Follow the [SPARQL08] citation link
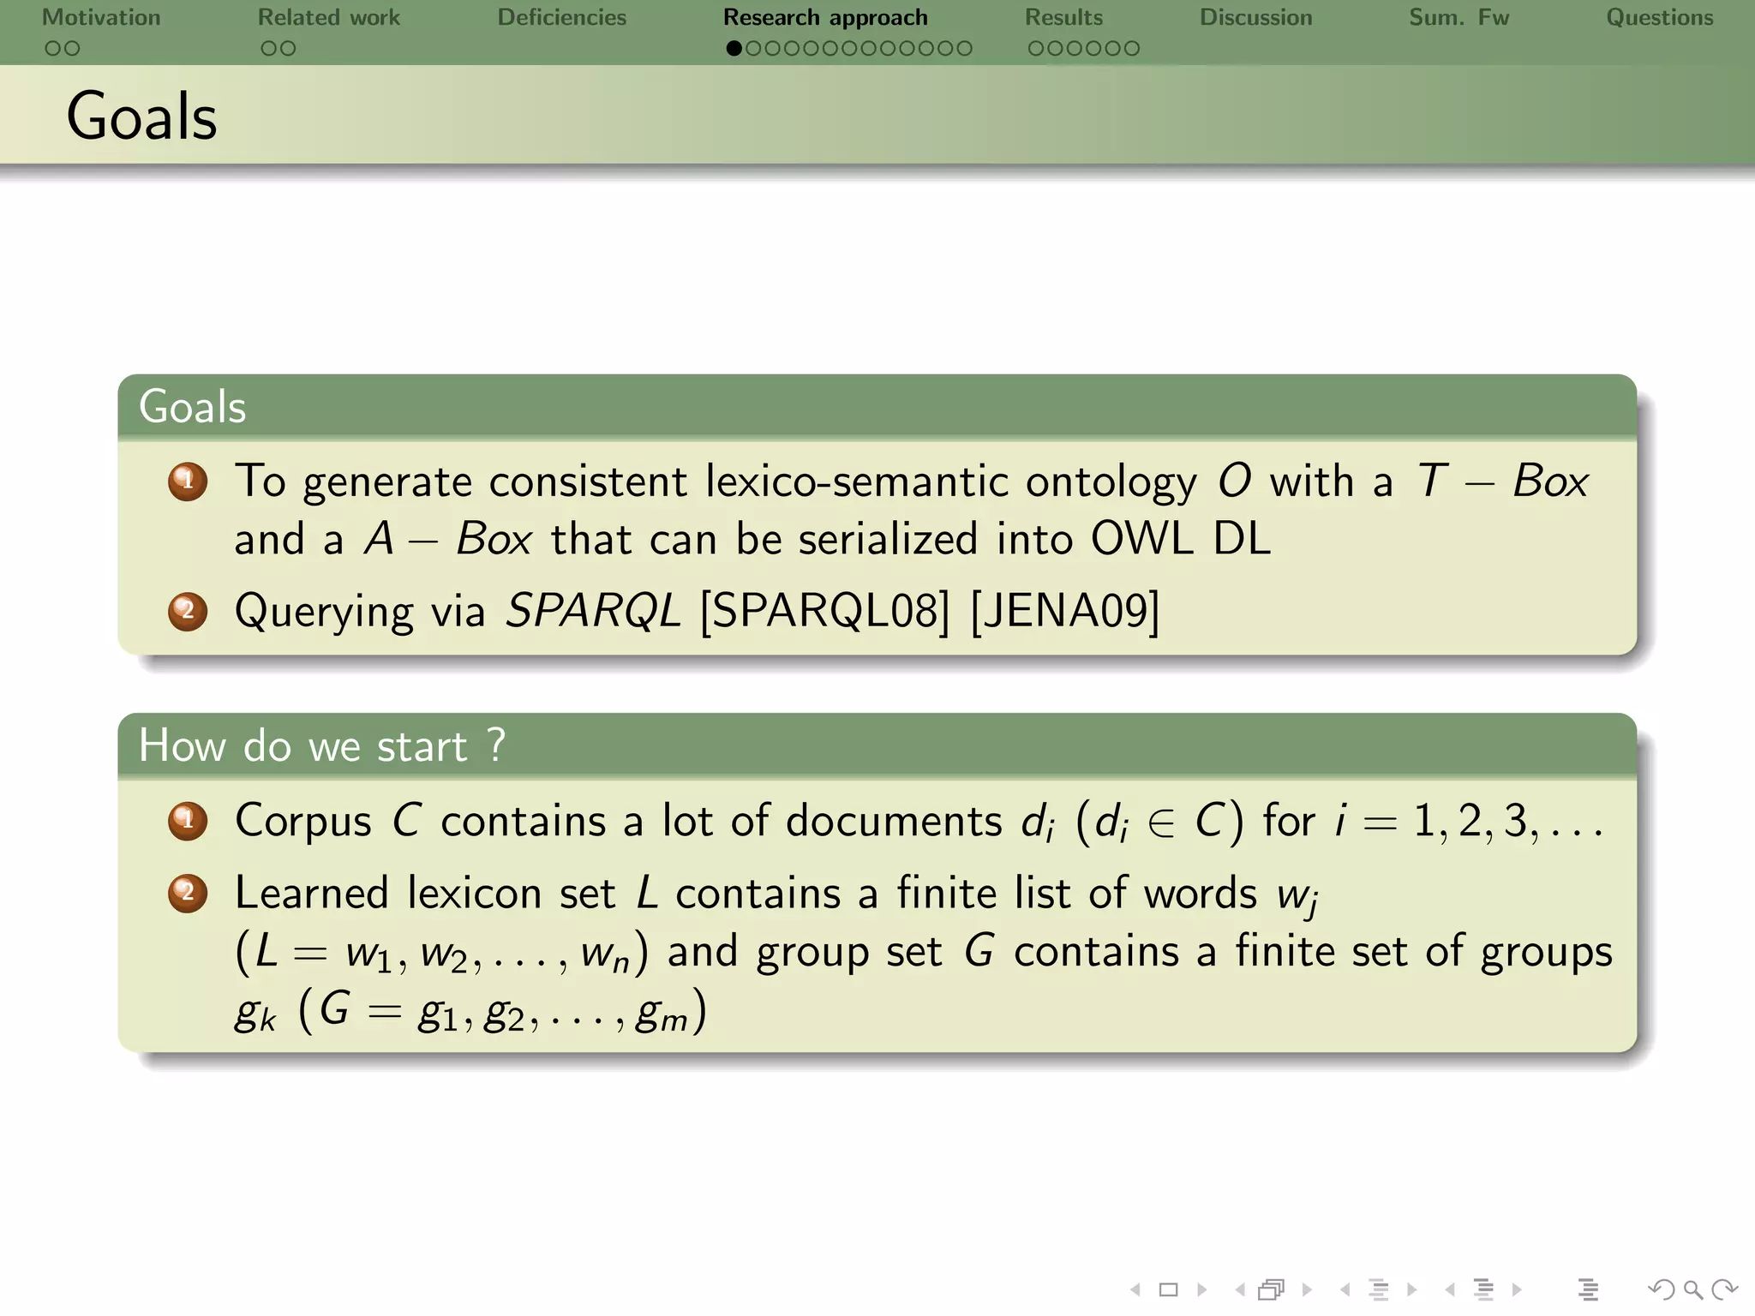Viewport: 1755px width, 1316px height. coord(825,612)
